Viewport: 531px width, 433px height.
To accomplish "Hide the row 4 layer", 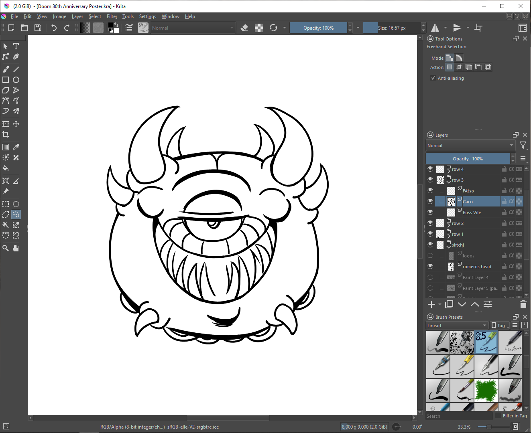I will [x=430, y=169].
